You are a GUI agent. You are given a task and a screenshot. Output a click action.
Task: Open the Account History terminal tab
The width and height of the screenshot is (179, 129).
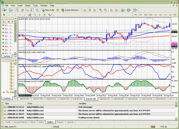click(x=21, y=122)
